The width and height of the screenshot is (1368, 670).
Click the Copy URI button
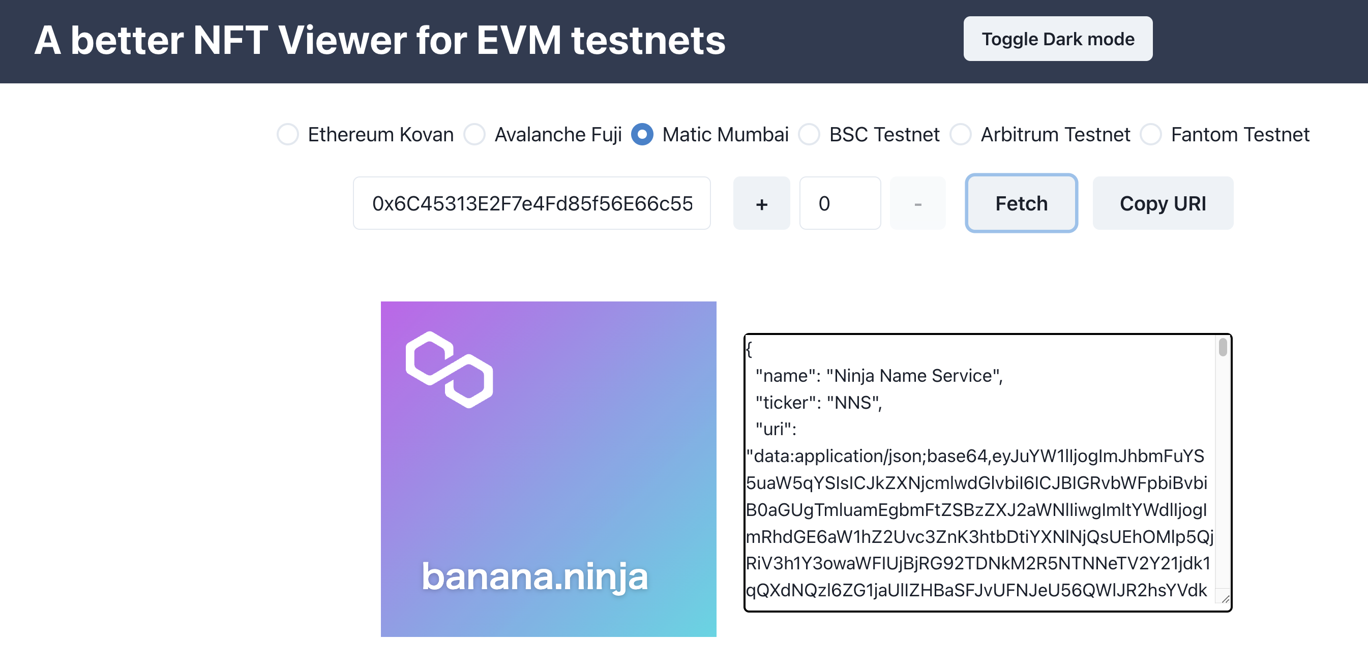click(1163, 203)
